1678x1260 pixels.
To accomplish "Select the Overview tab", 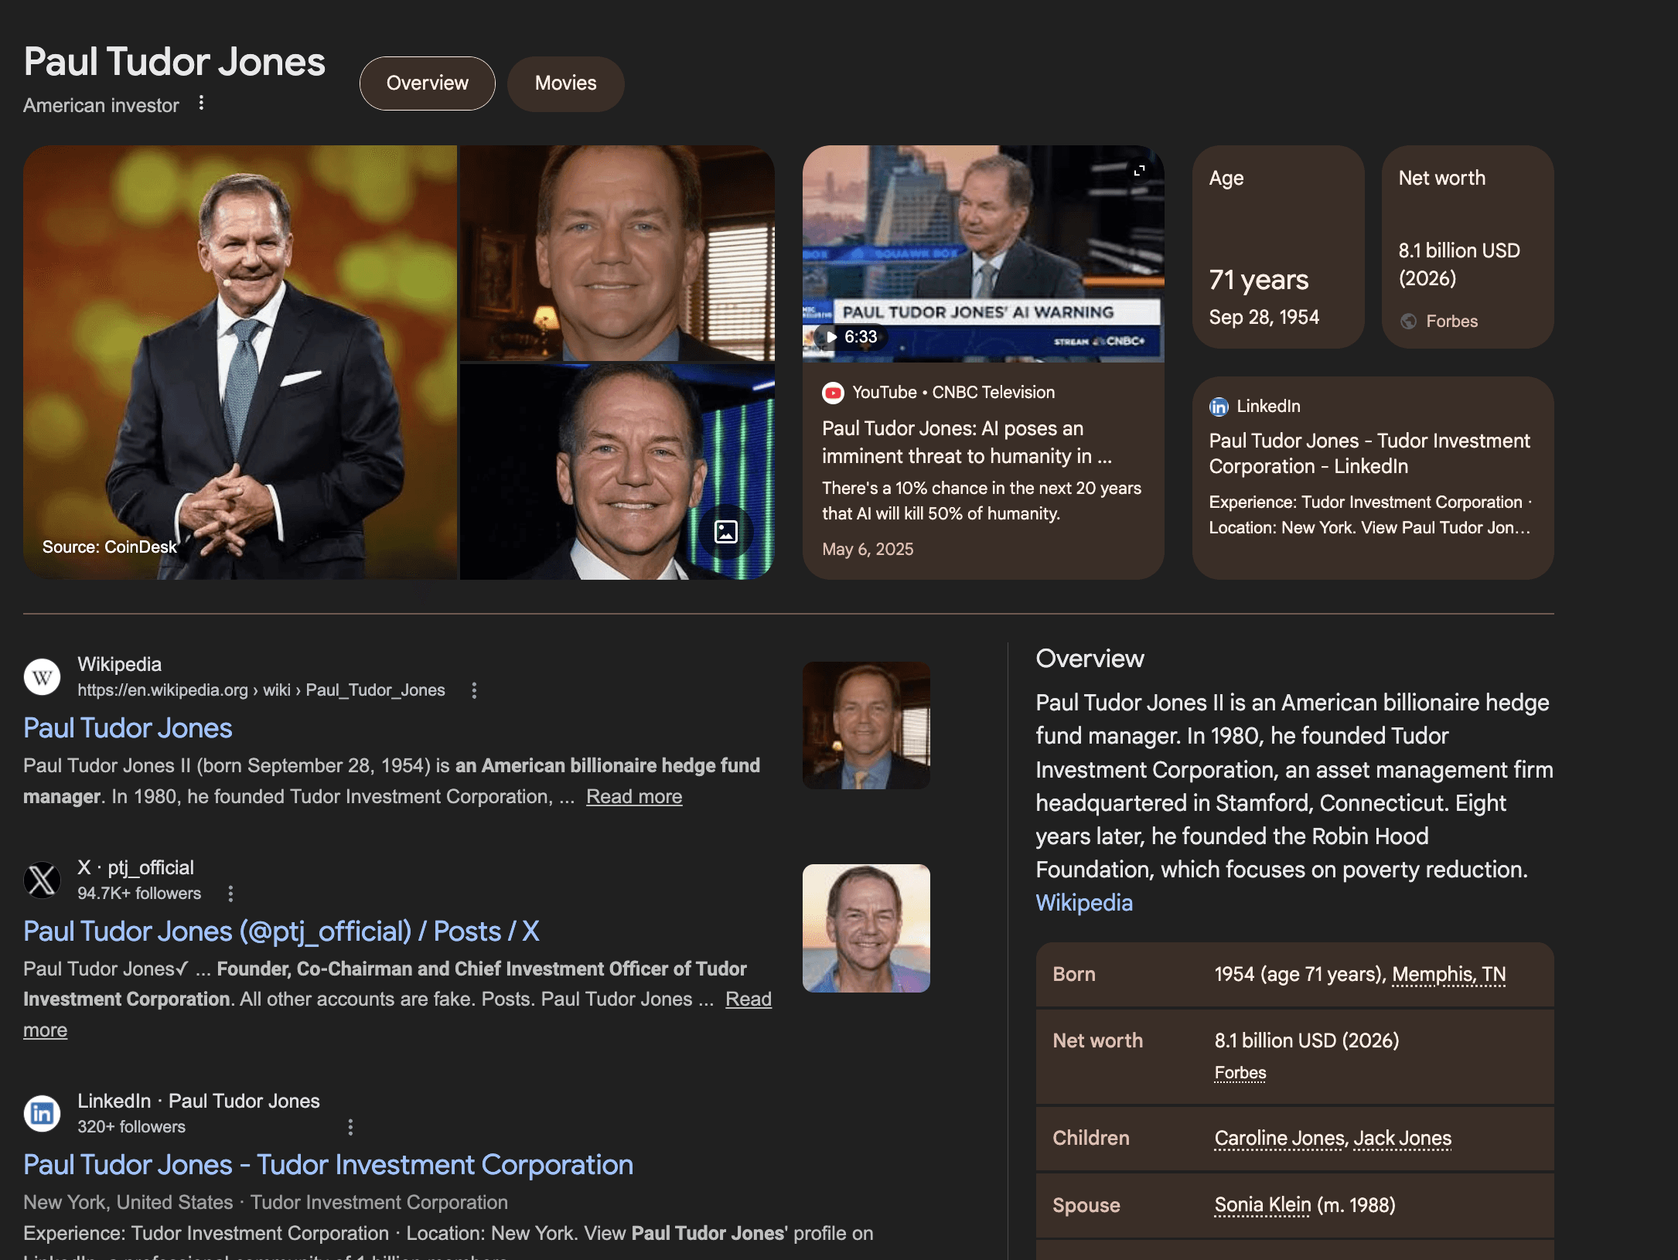I will point(427,83).
